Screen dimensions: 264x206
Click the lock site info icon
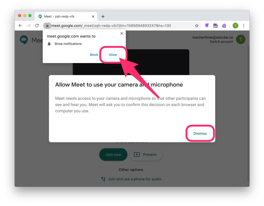click(47, 26)
